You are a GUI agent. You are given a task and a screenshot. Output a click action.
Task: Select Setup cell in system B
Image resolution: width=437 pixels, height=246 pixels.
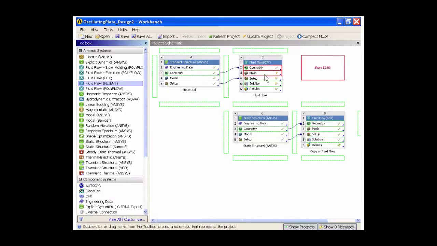click(262, 79)
